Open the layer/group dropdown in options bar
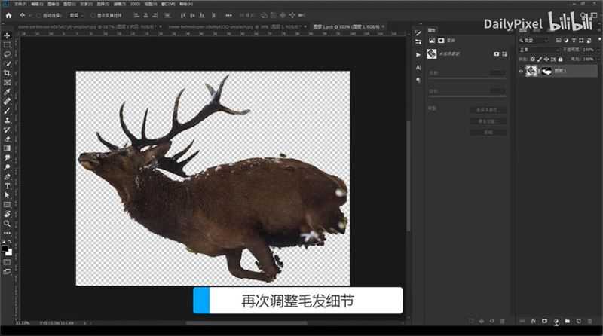603x336 pixels. click(75, 15)
